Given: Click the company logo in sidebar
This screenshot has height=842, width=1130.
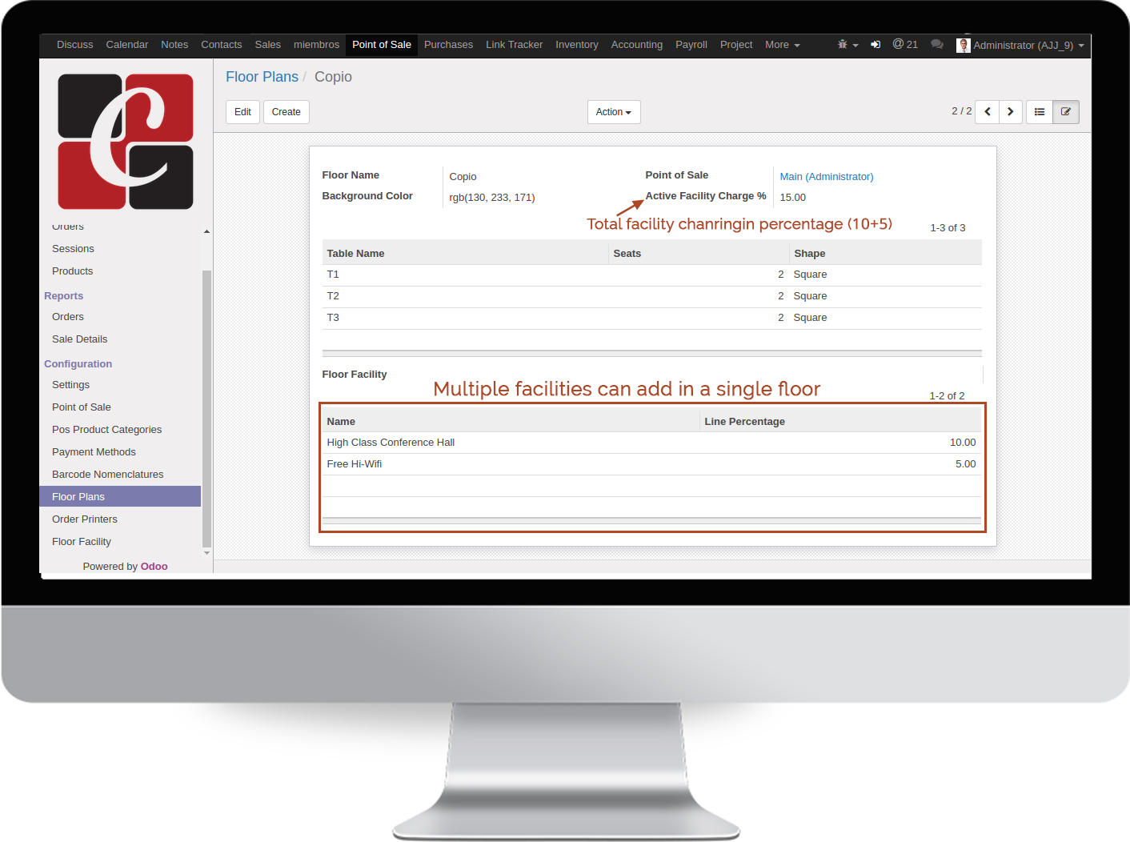Looking at the screenshot, I should click(x=126, y=142).
